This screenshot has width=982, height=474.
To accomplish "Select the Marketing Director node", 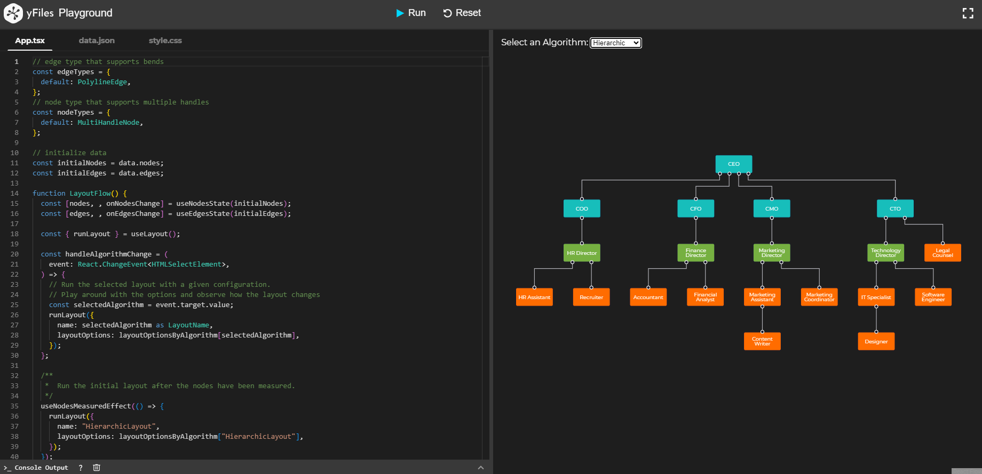I will [772, 253].
